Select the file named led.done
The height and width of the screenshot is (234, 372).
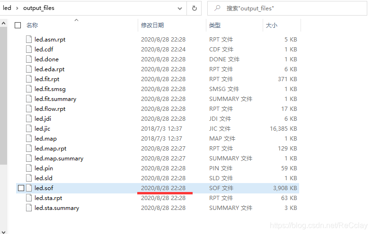pos(46,59)
